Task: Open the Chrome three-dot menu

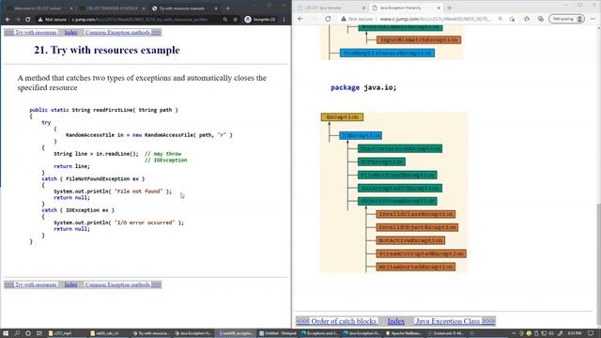Action: click(284, 19)
